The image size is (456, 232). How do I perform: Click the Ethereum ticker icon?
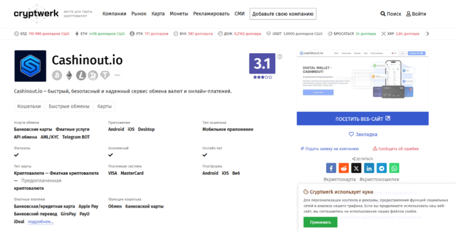coord(77,34)
